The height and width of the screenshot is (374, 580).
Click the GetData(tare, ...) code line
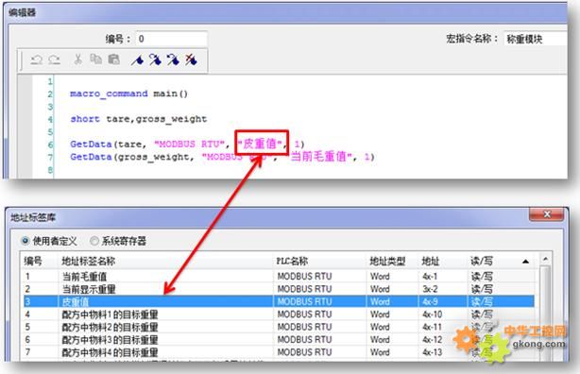tap(187, 144)
